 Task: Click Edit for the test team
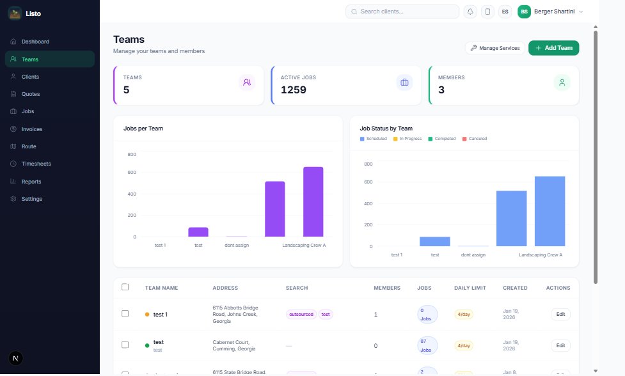point(560,345)
